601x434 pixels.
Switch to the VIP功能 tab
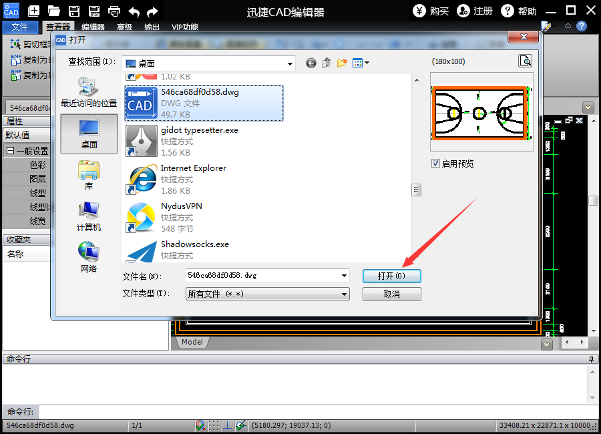click(x=185, y=27)
